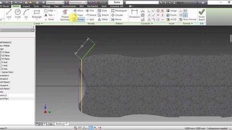
Task: Toggle Construction line format
Action: [x=181, y=10]
